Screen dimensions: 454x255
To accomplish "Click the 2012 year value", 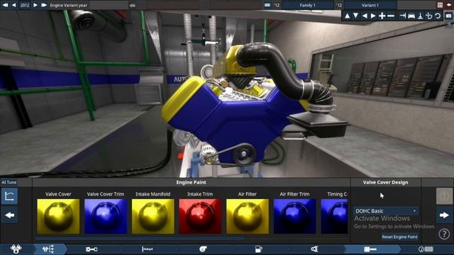I will [x=24, y=5].
